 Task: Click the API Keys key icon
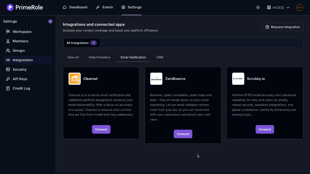pyautogui.click(x=8, y=79)
